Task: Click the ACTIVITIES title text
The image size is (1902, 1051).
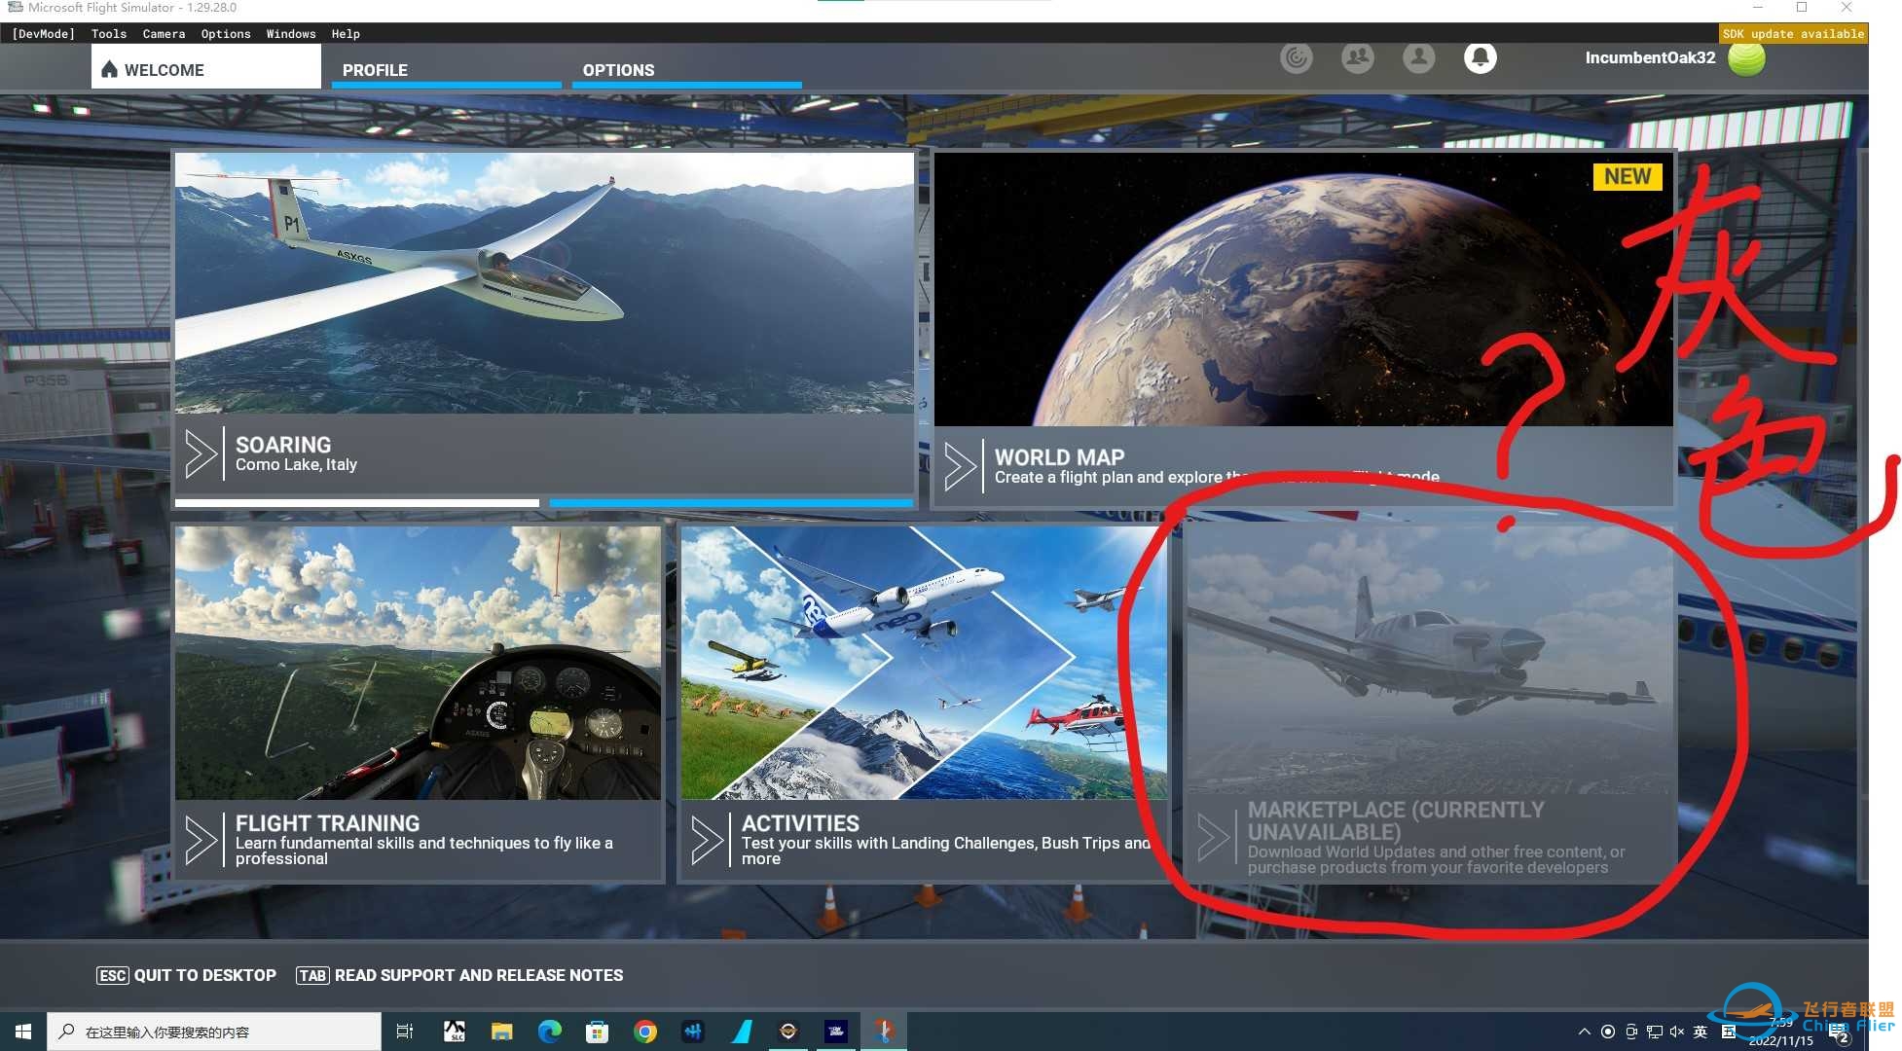Action: (800, 823)
